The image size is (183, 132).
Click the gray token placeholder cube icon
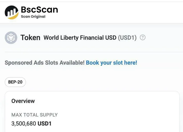point(11,38)
